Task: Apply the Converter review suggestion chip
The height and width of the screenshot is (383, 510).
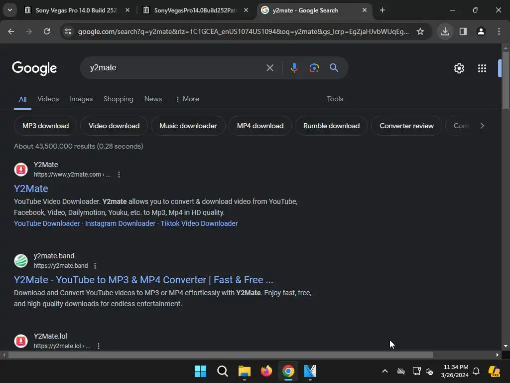Action: (x=406, y=126)
